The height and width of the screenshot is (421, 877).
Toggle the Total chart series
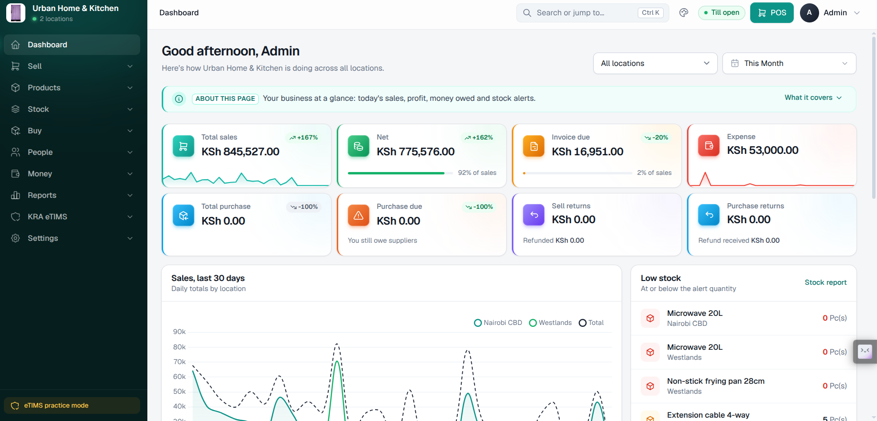591,323
